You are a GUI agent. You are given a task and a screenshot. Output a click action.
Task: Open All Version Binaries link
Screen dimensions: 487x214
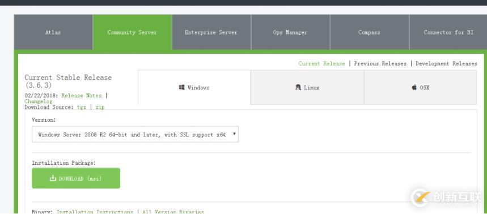tap(173, 212)
